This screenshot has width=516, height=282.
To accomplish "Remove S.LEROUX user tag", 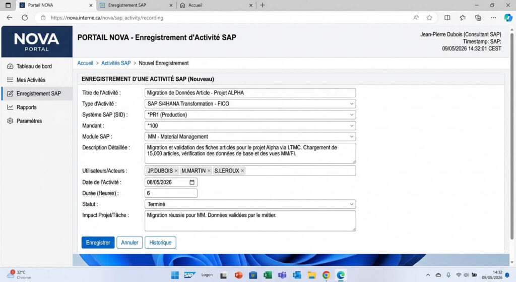I will 242,171.
